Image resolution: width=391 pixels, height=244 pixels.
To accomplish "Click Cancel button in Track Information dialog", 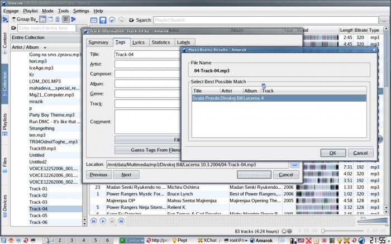I will (286, 175).
